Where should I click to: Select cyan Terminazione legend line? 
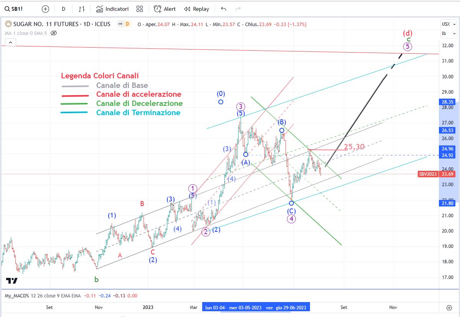click(x=74, y=112)
